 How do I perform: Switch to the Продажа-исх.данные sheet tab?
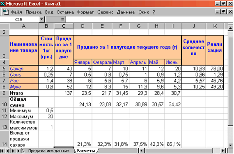coord(48,151)
